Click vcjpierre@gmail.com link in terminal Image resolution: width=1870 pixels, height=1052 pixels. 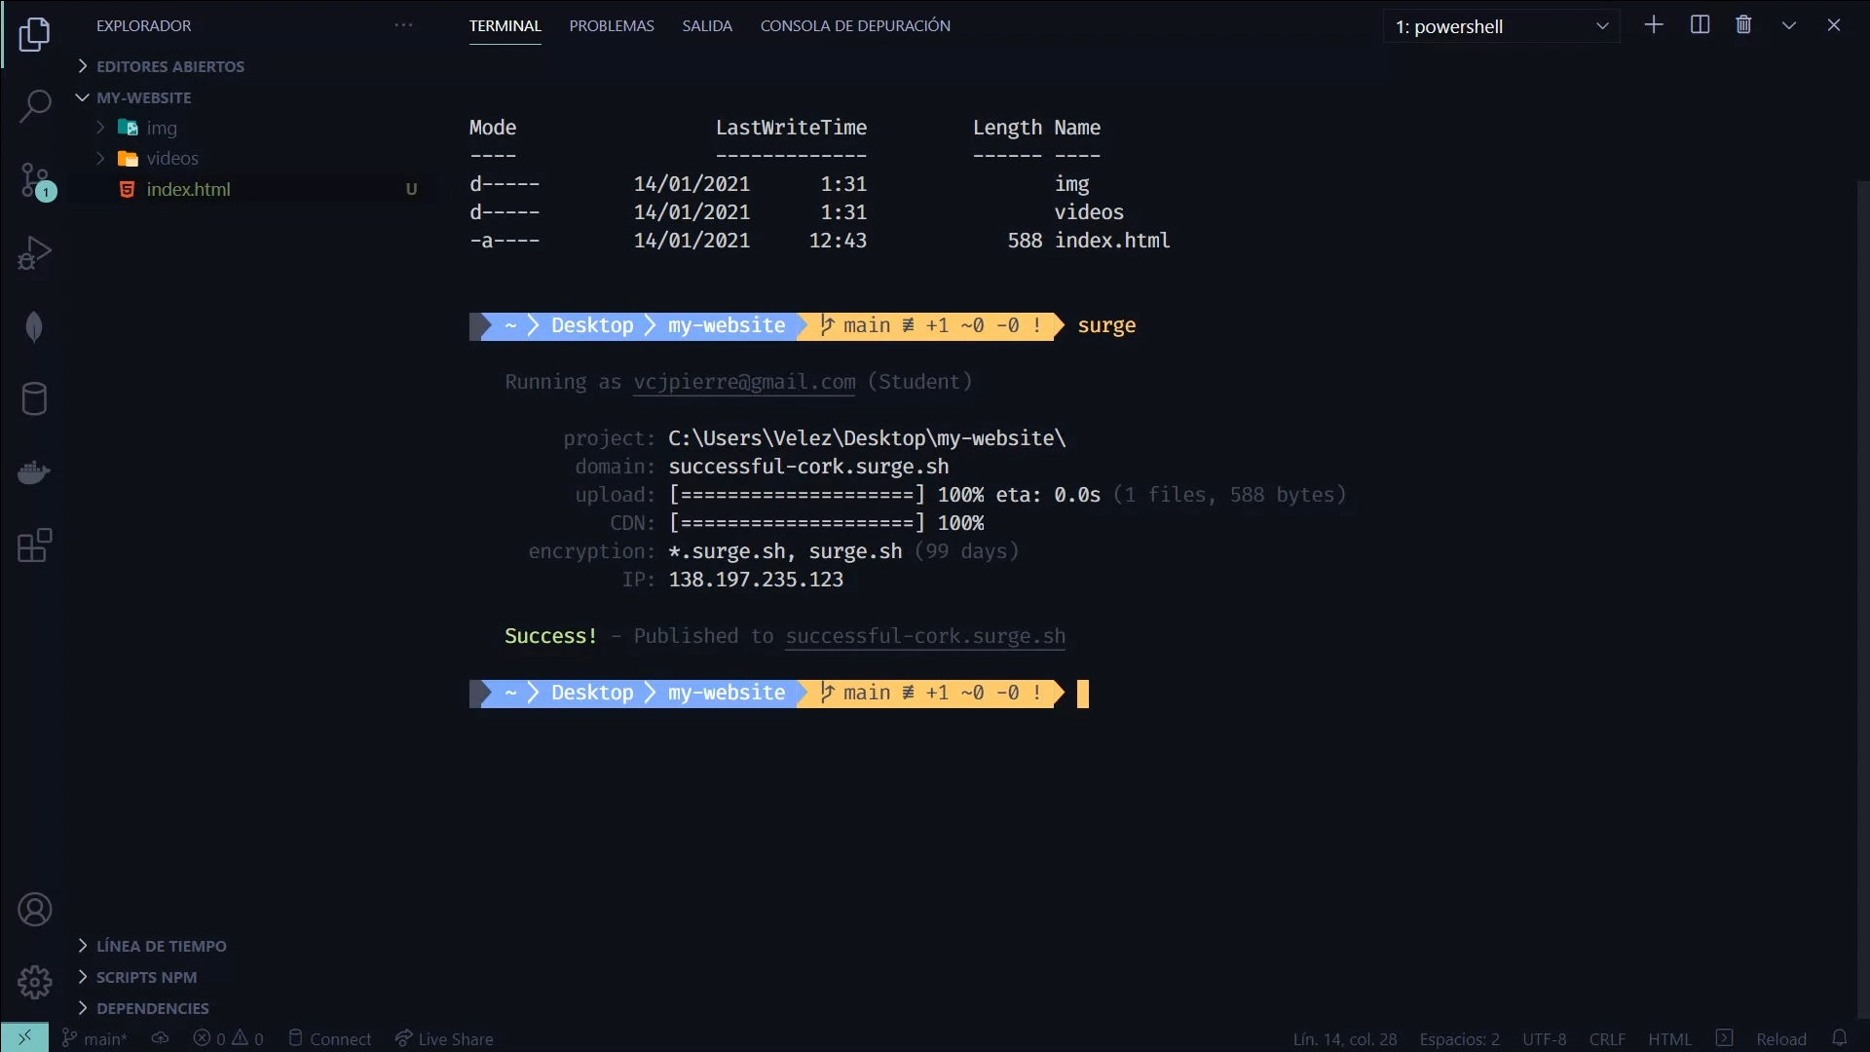pos(744,382)
